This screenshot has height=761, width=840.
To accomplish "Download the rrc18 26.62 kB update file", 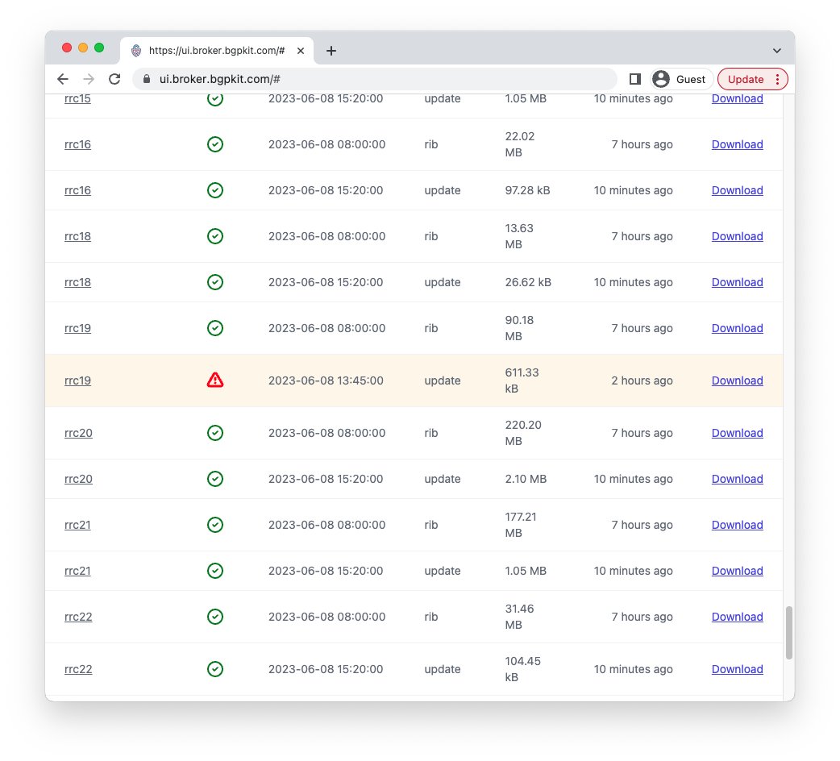I will [737, 283].
